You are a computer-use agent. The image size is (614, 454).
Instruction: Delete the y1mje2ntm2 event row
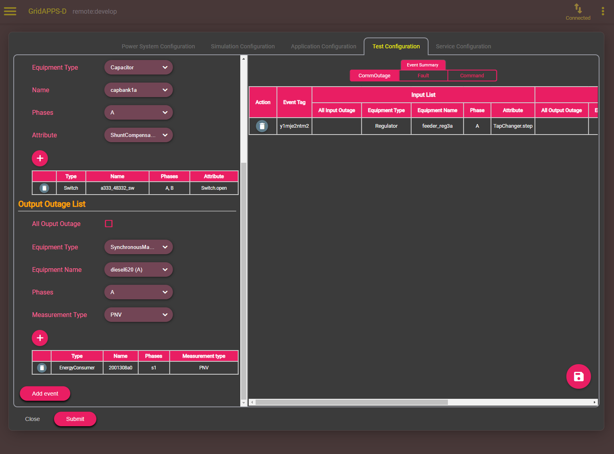pos(262,126)
